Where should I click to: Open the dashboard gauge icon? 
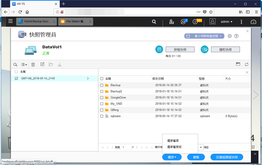253,22
